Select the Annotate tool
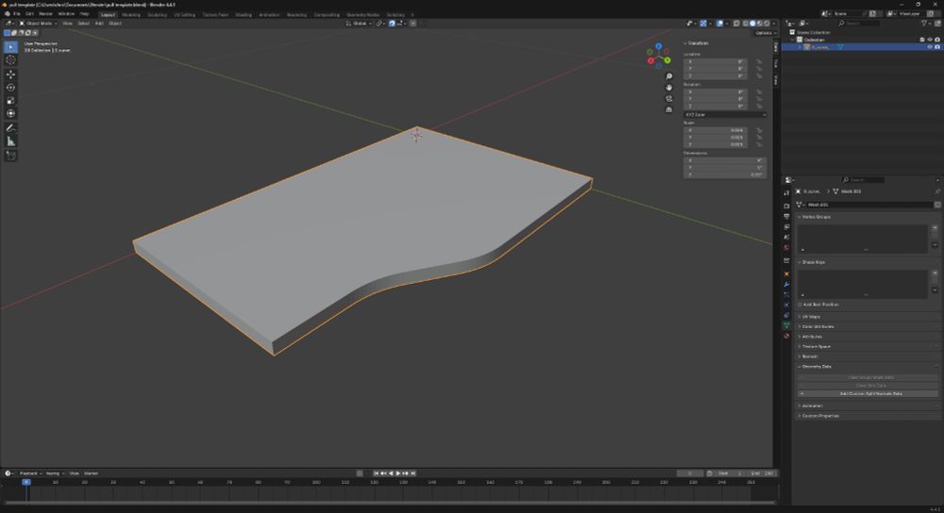This screenshot has width=944, height=513. [x=10, y=128]
